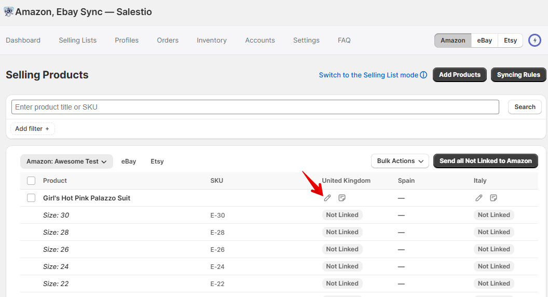Click United Kingdom Not Linked badge for E-22
This screenshot has width=548, height=297.
tap(342, 283)
